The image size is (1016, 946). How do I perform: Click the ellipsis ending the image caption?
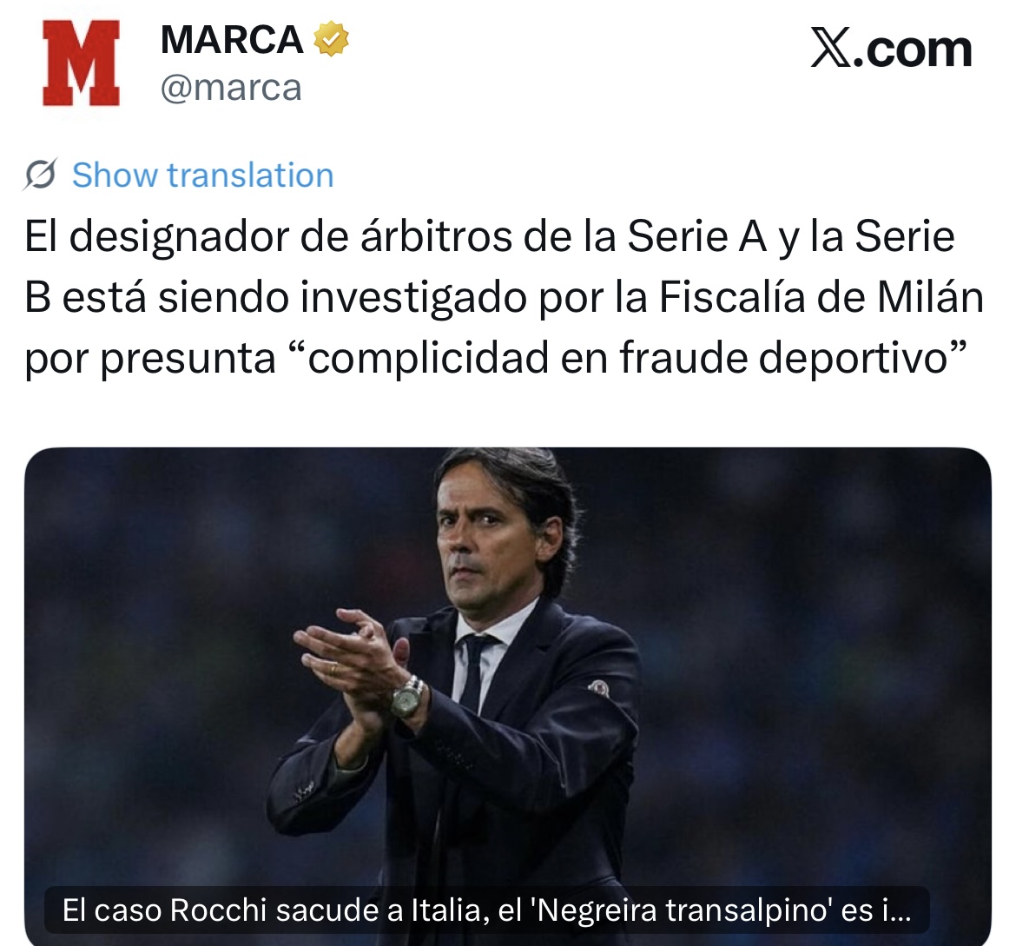pyautogui.click(x=901, y=910)
